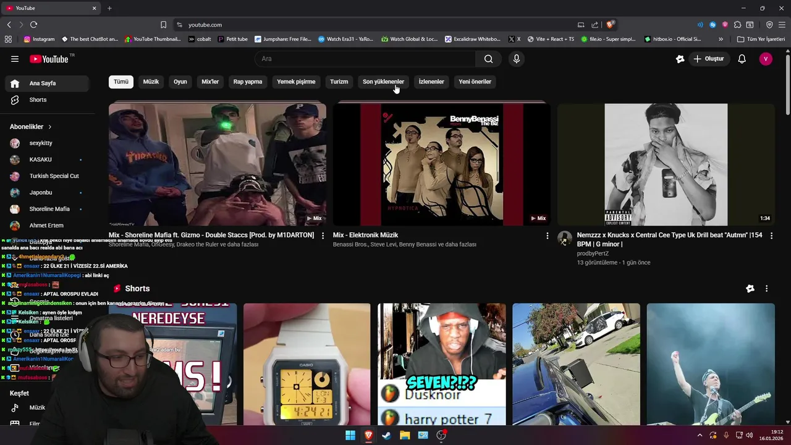
Task: Show more bookmarks with the chevron
Action: pos(721,39)
